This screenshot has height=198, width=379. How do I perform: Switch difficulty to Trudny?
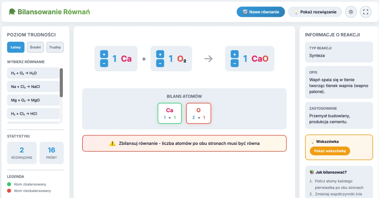point(55,47)
